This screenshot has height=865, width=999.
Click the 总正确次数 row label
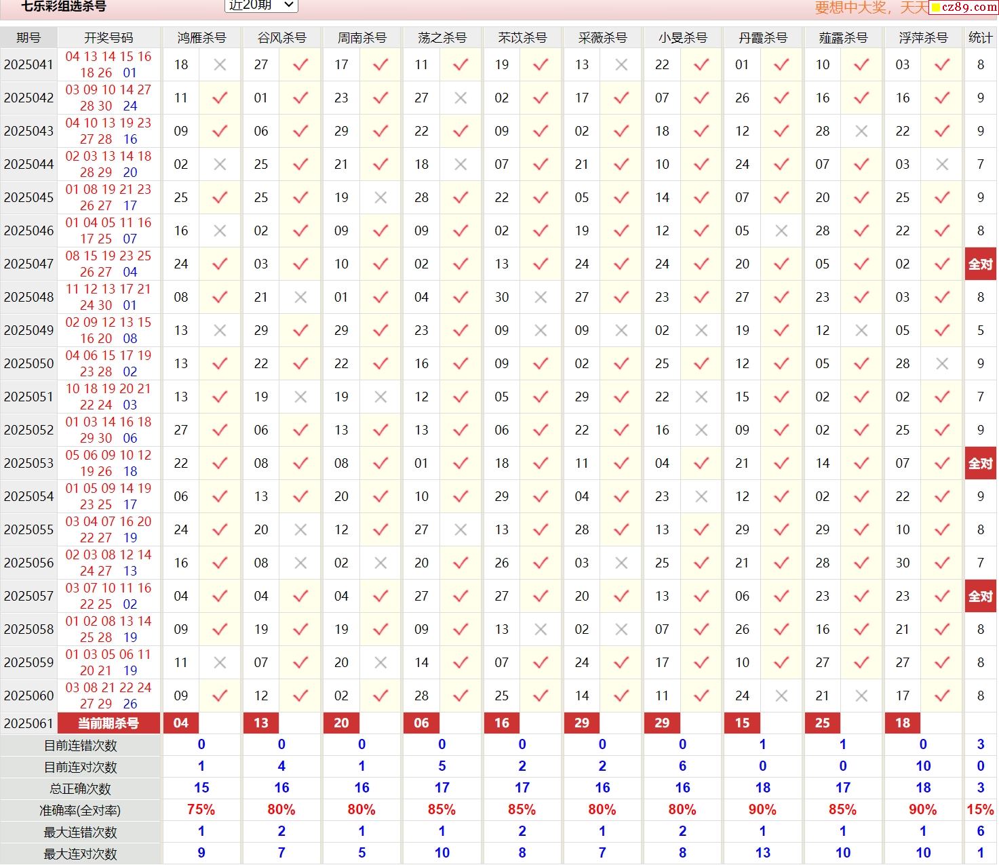click(81, 789)
